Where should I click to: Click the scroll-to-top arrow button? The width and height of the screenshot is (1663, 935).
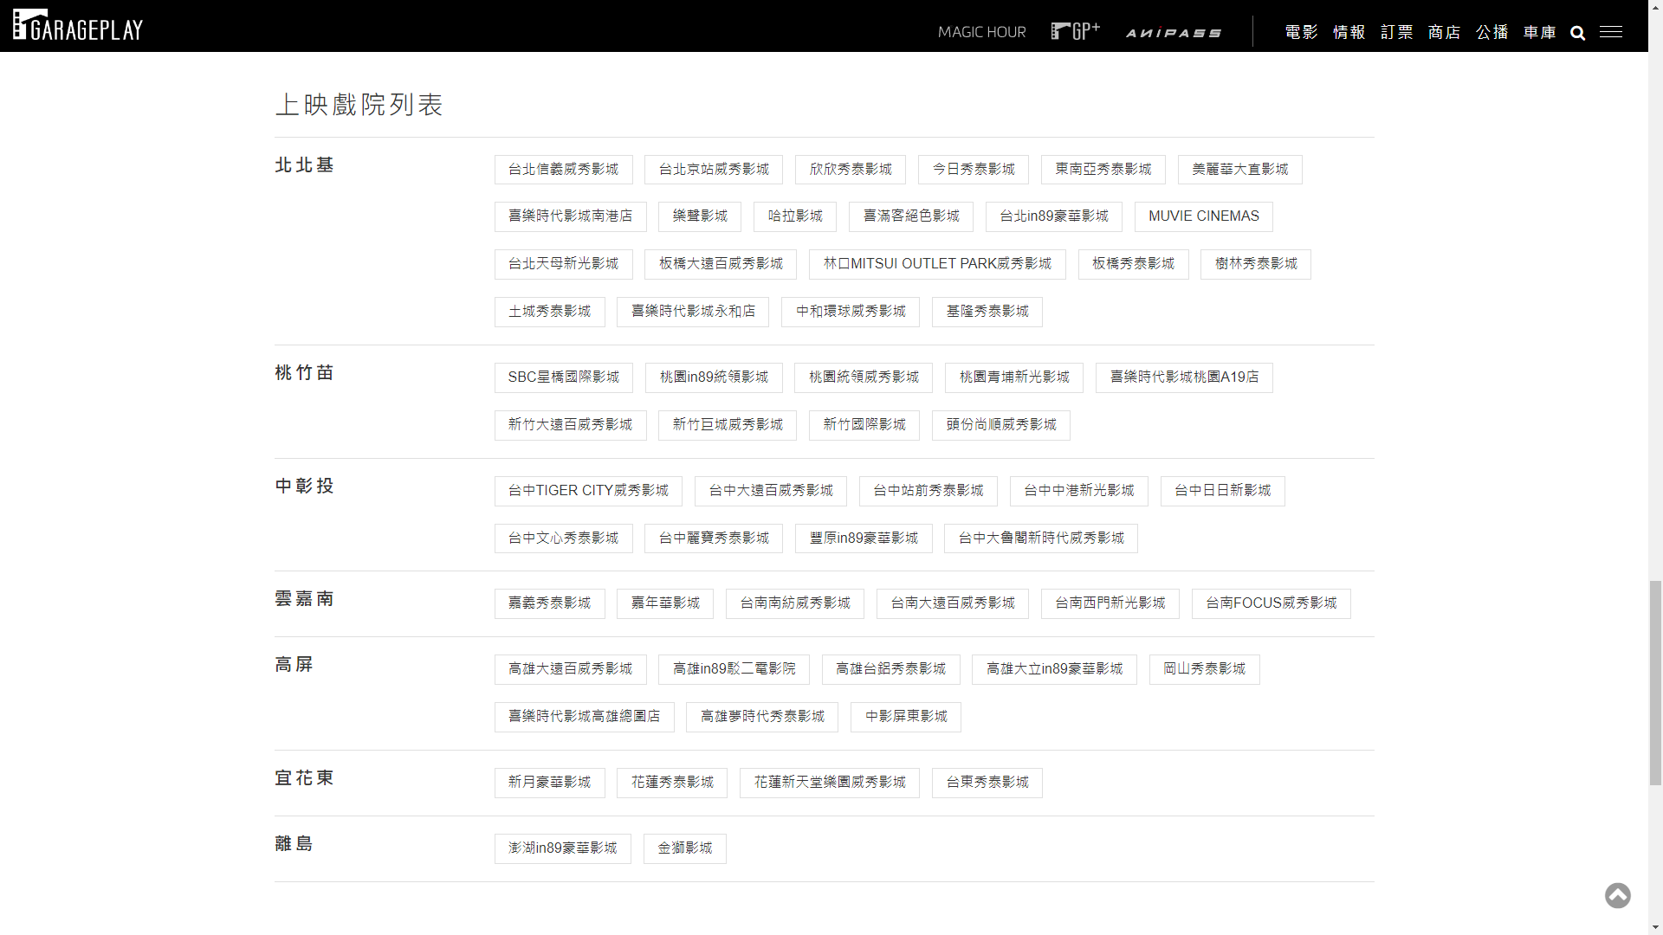(x=1618, y=895)
